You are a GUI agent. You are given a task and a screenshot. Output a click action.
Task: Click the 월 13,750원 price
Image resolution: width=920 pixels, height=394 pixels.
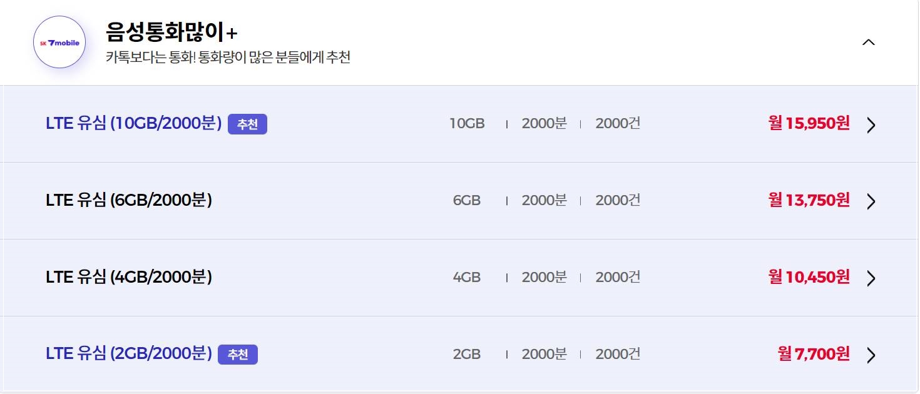tap(809, 200)
